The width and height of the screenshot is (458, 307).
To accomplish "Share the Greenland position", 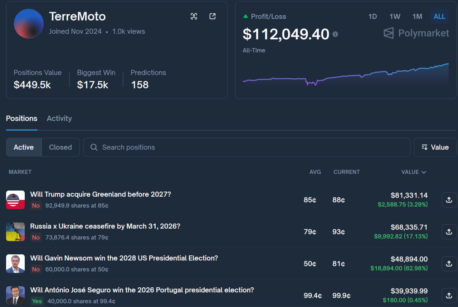I will (x=449, y=200).
